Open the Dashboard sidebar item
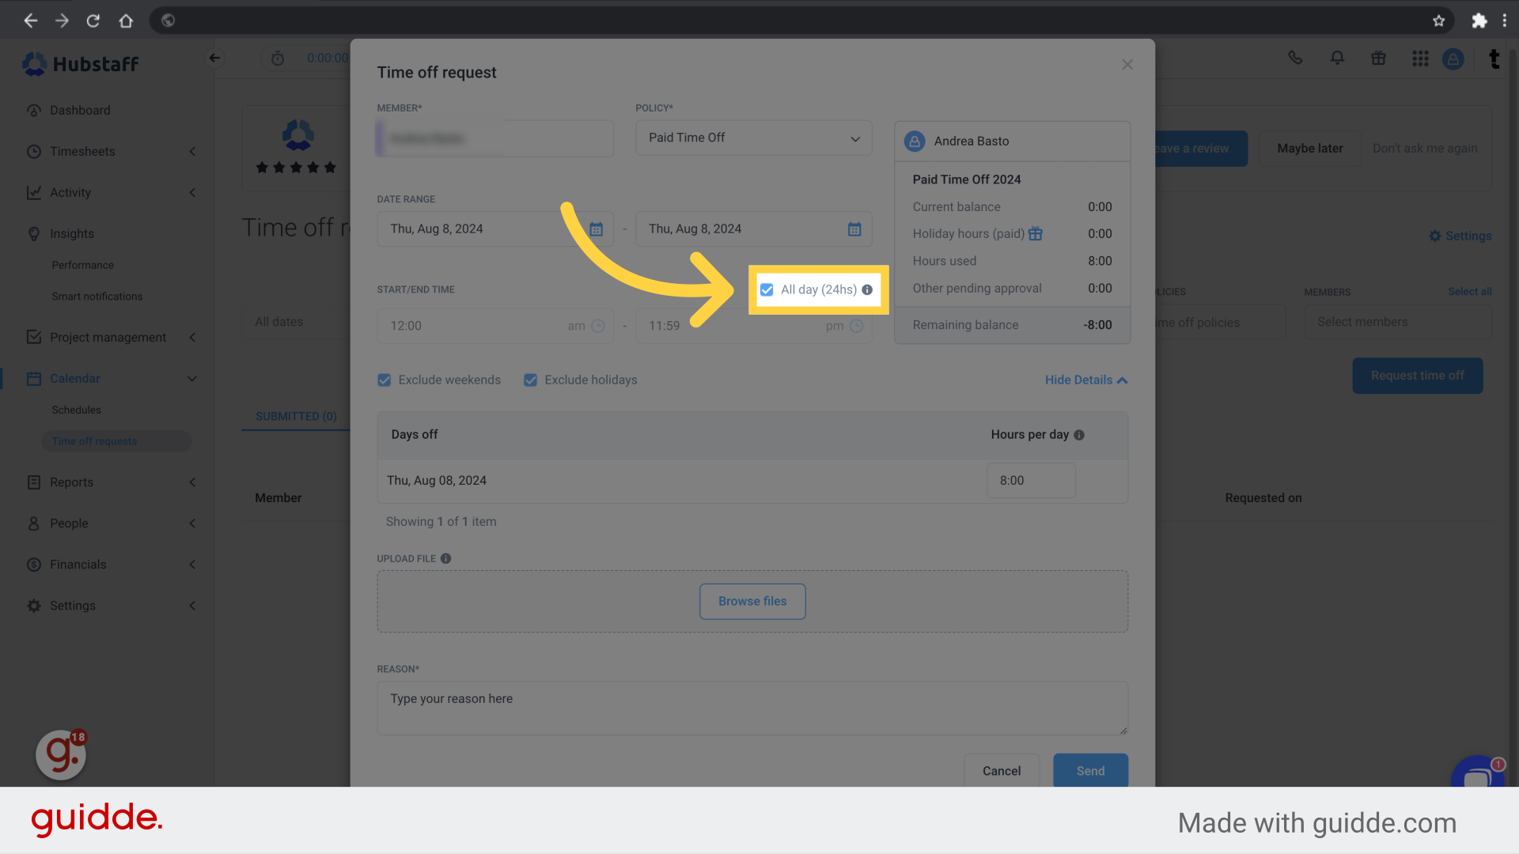Image resolution: width=1519 pixels, height=854 pixels. coord(80,111)
